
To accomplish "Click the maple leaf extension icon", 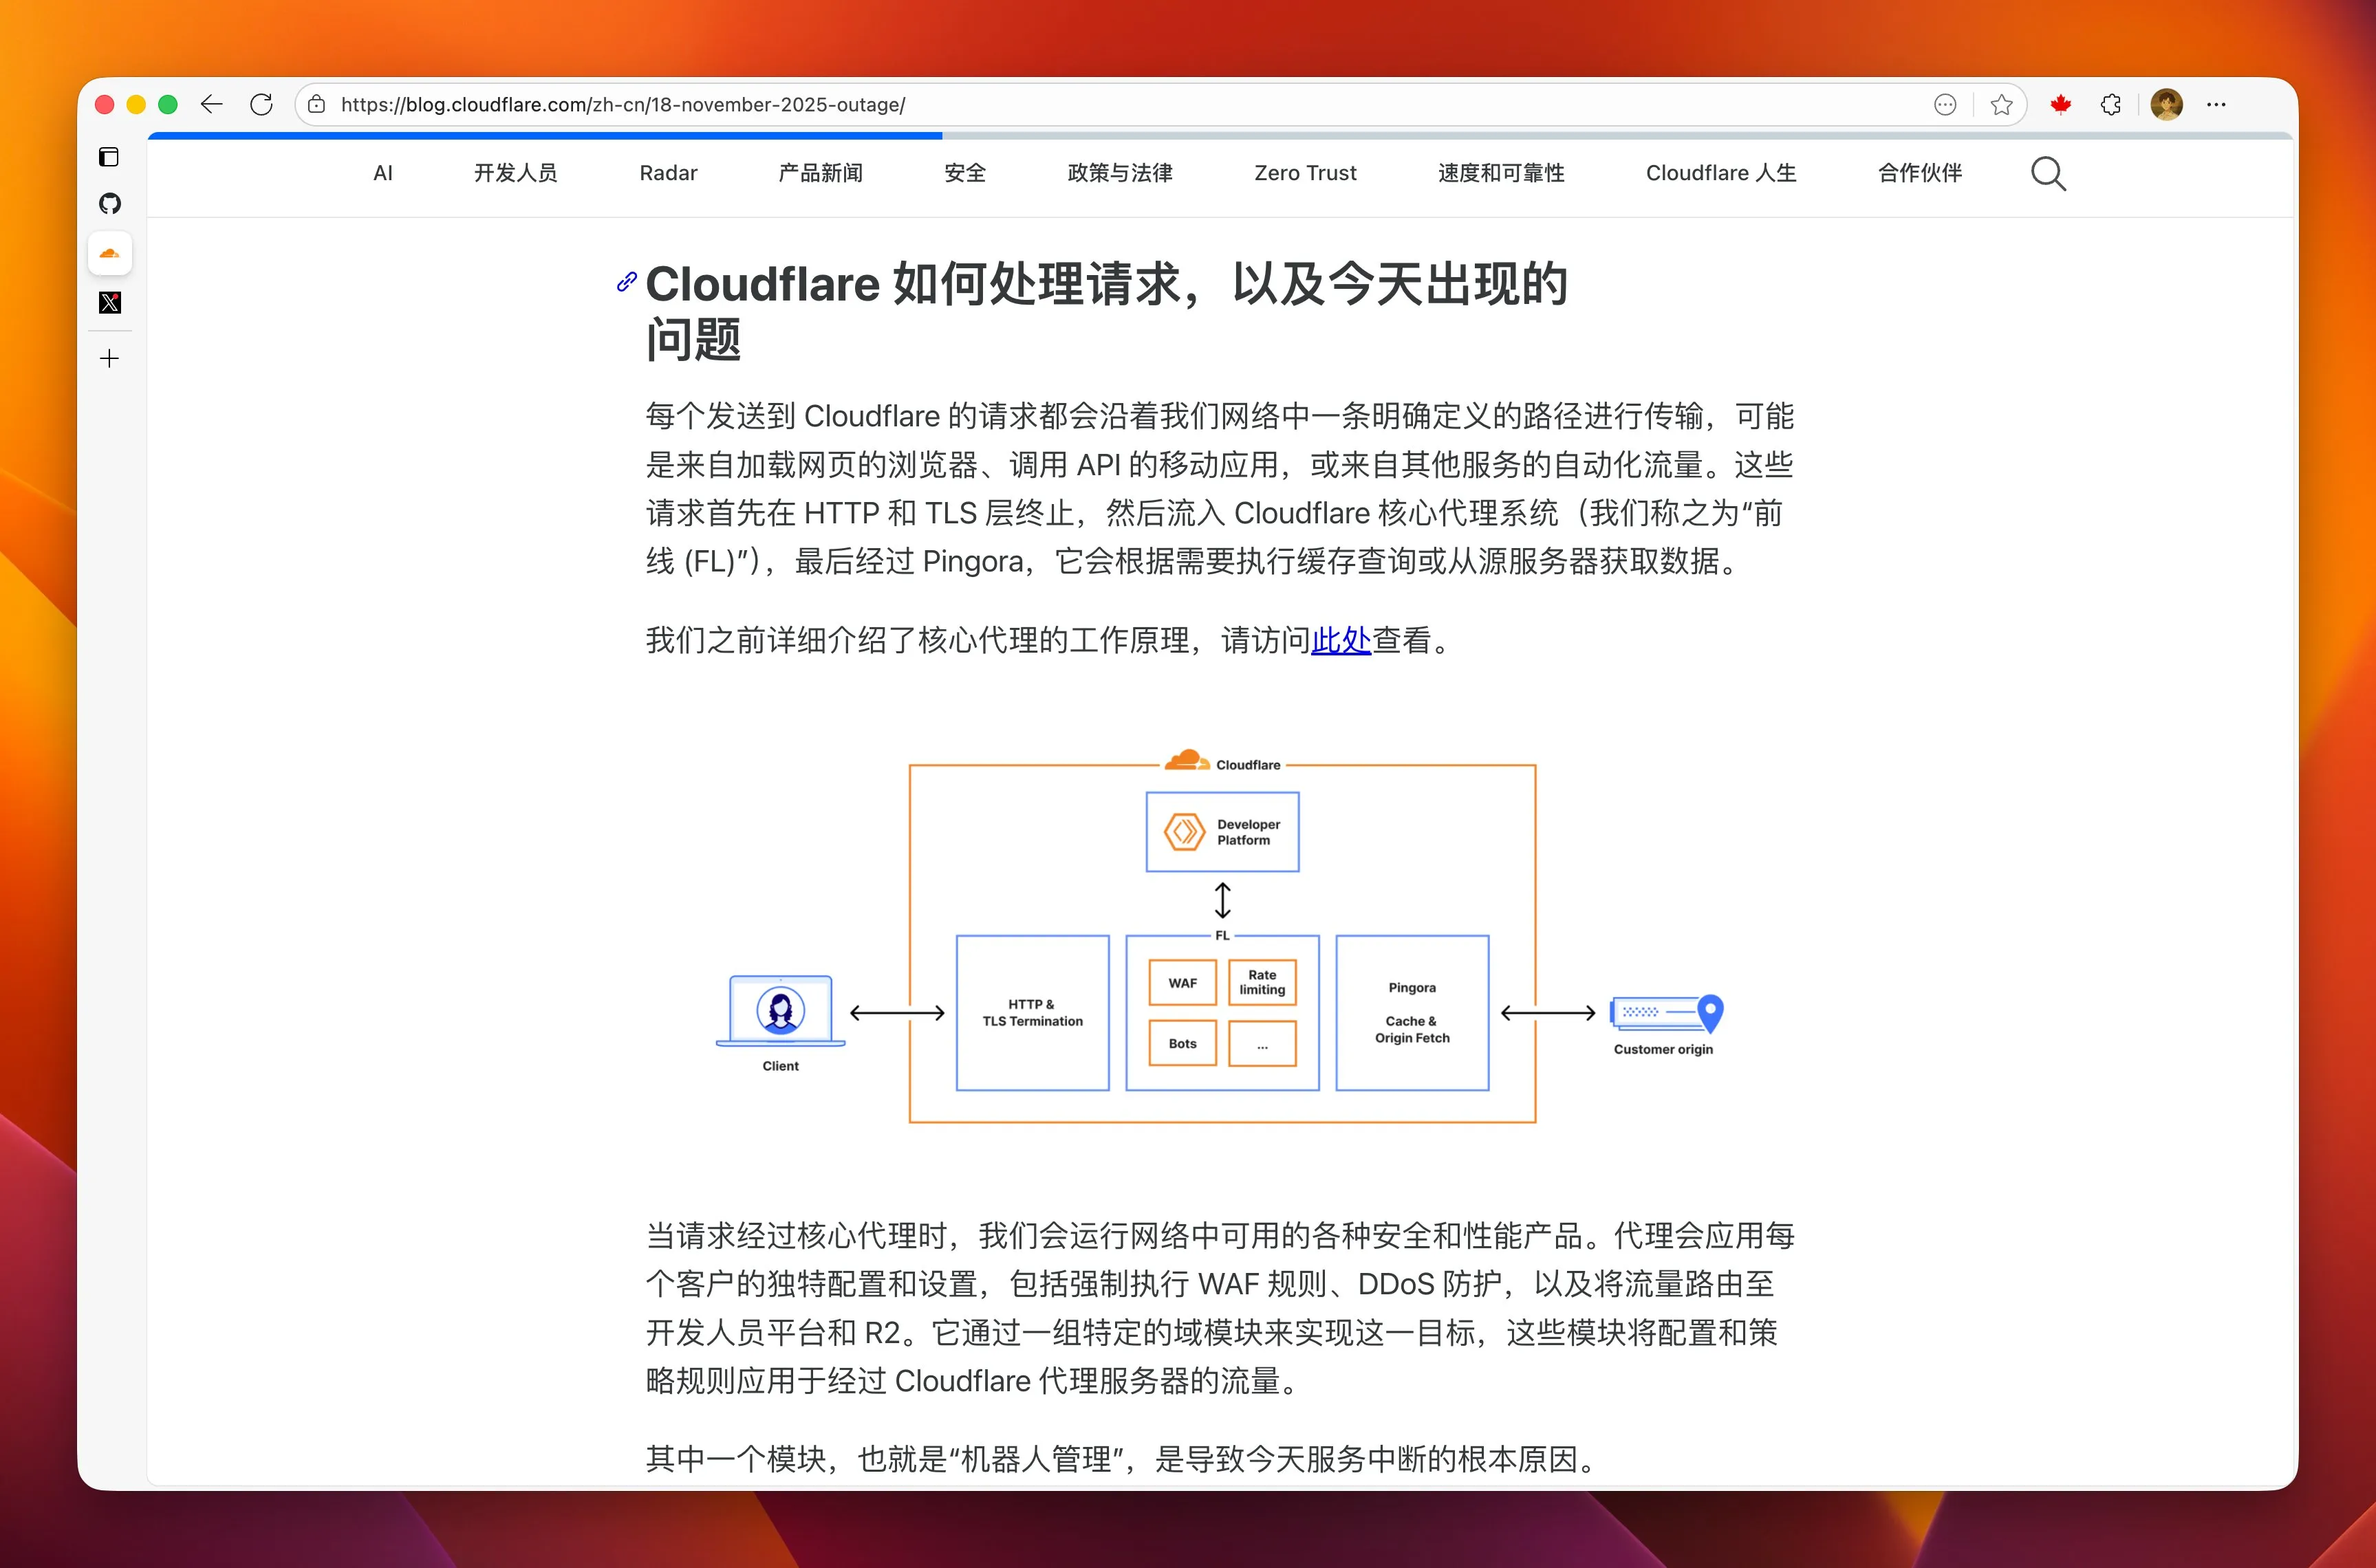I will point(2060,104).
